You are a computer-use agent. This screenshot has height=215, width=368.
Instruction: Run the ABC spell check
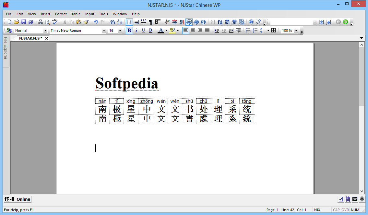(55, 22)
